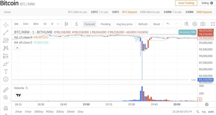The image size is (216, 115).
Task: Switch to 1h interval
Action: click(45, 24)
